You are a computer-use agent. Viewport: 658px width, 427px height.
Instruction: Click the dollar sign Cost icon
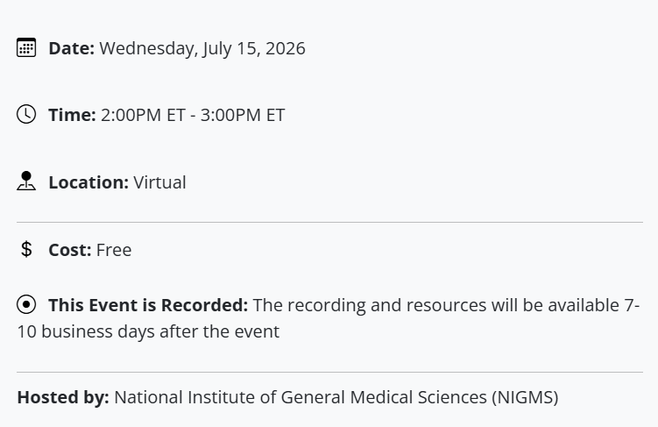pyautogui.click(x=26, y=249)
